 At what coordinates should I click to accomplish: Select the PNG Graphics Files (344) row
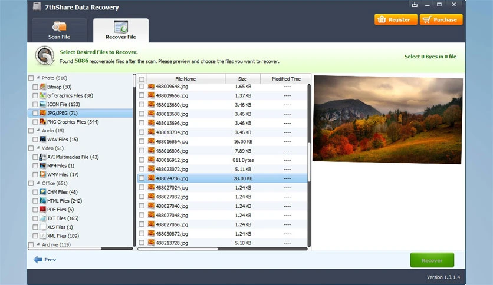(x=80, y=122)
